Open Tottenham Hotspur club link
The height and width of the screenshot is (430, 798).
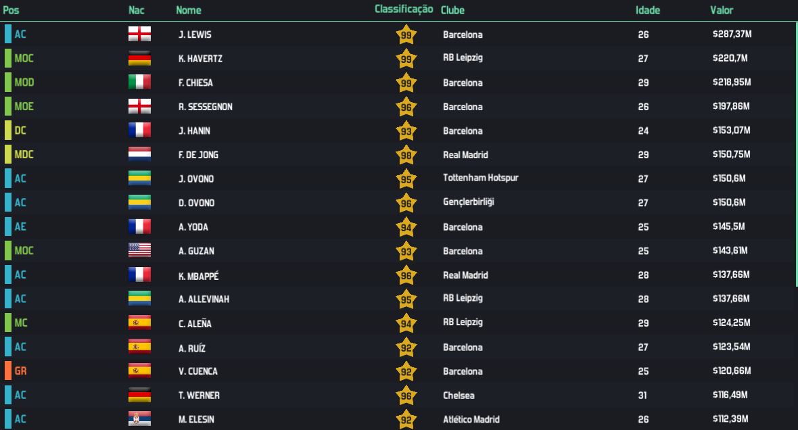click(480, 178)
